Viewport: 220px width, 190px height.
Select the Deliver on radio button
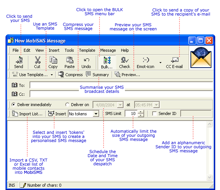pos(67,105)
